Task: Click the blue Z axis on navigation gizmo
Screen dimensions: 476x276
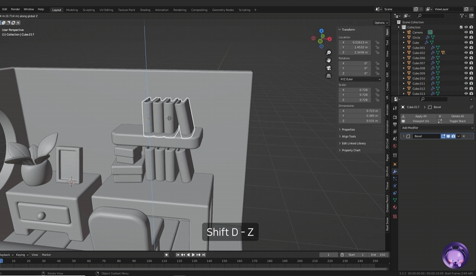Action: click(322, 31)
